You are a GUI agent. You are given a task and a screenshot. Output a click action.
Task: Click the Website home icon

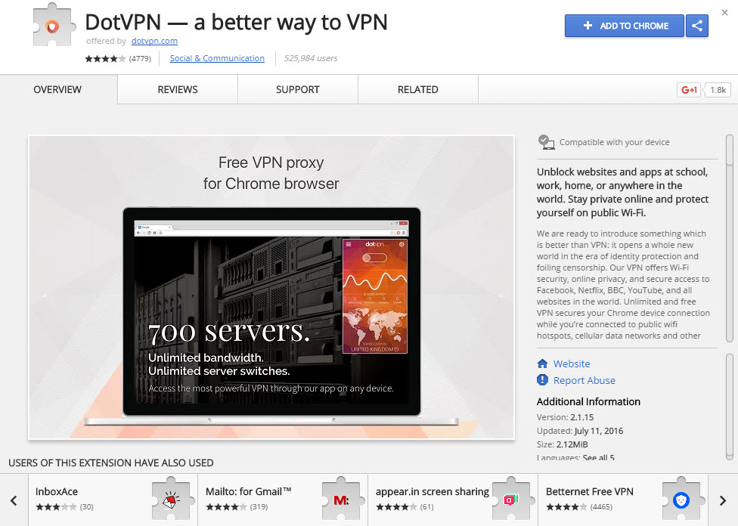coord(542,364)
